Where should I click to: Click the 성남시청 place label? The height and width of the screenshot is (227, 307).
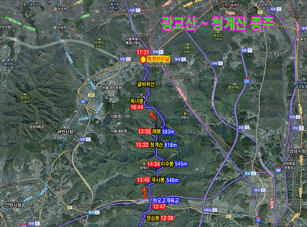coord(297,151)
